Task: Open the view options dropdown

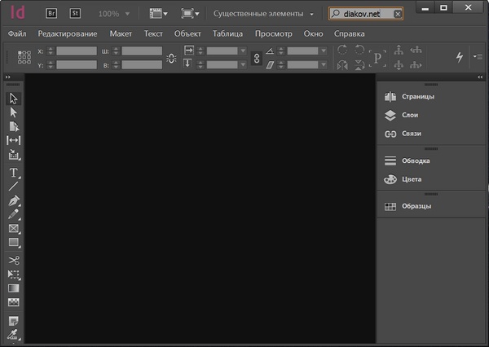Action: coord(158,13)
